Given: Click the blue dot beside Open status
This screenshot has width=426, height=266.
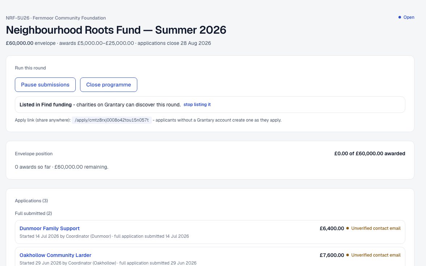Looking at the screenshot, I should [400, 17].
